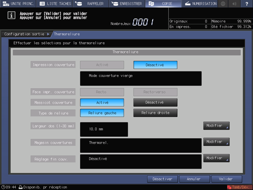Click the NombreJeux 0001 counter

(132, 22)
